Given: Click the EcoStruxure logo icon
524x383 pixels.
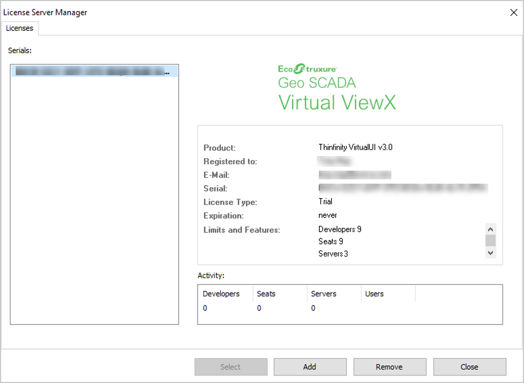Looking at the screenshot, I should pyautogui.click(x=308, y=69).
